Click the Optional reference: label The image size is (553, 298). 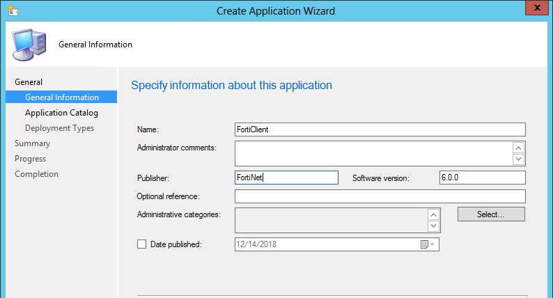169,196
